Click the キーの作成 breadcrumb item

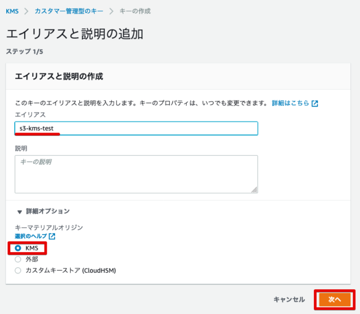tap(135, 11)
